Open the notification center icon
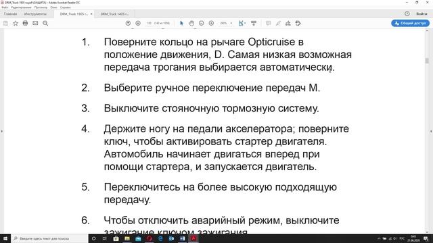433x243 pixels. [x=426, y=238]
